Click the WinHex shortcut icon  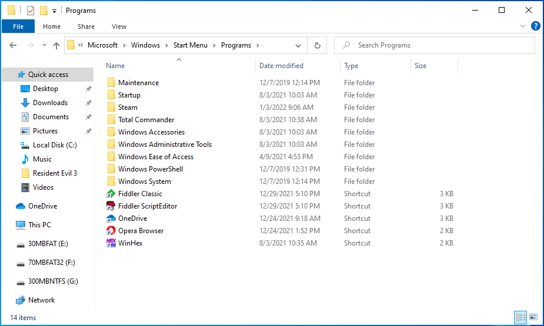click(x=111, y=243)
